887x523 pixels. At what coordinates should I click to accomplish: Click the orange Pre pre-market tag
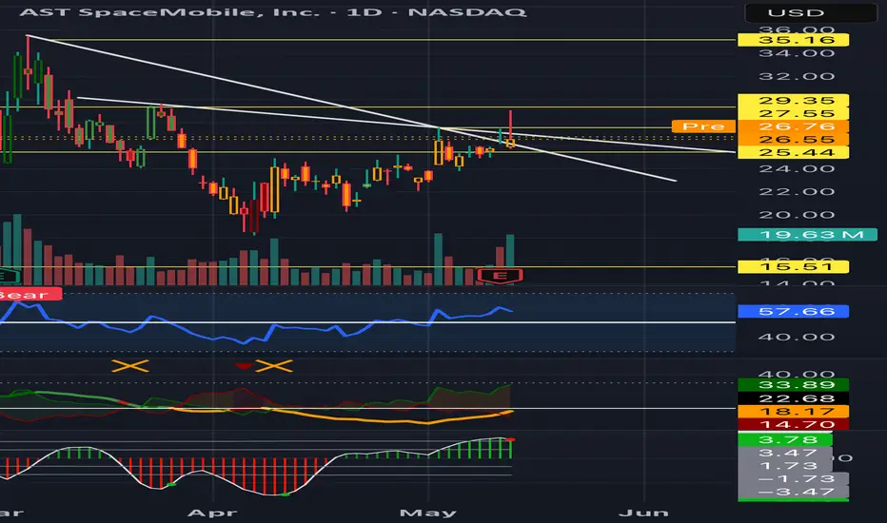(x=703, y=126)
